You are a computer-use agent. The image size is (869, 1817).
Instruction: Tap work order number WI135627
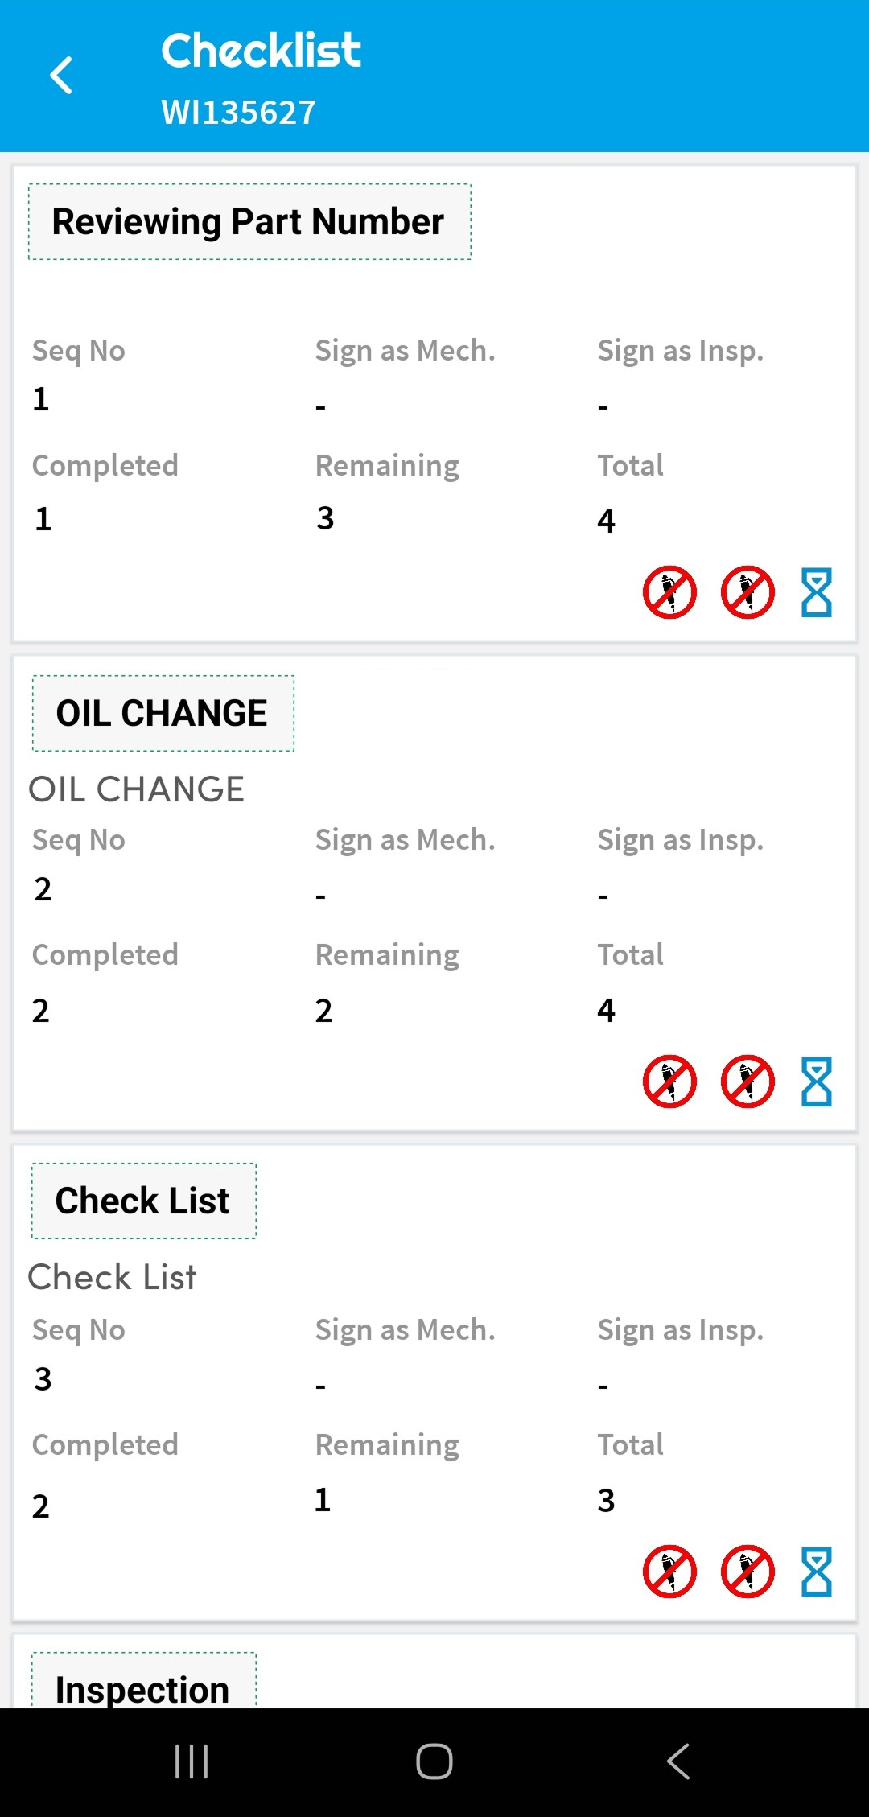pyautogui.click(x=239, y=113)
